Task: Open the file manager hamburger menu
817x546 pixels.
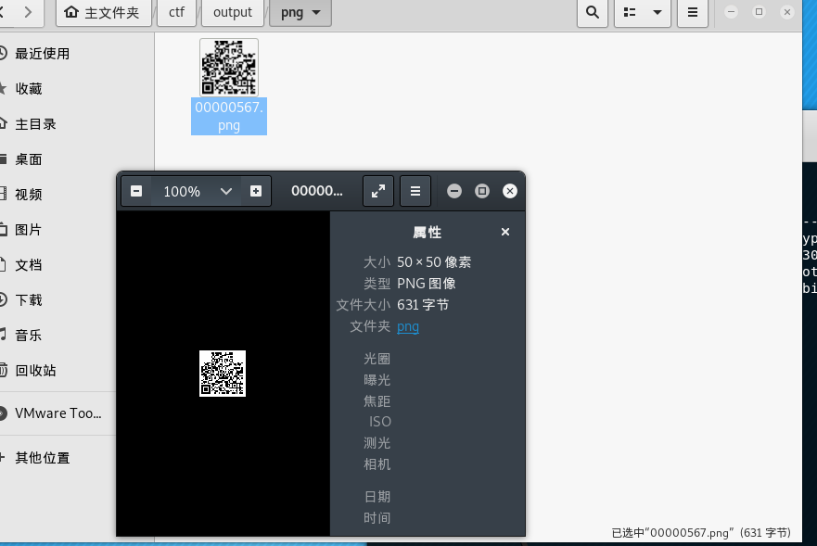Action: pyautogui.click(x=692, y=12)
